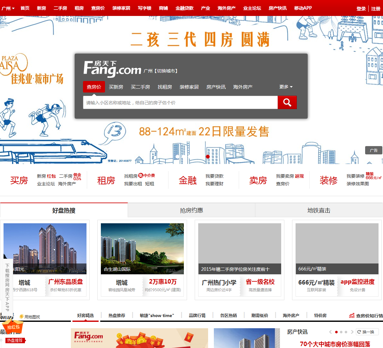The width and height of the screenshot is (383, 348).
Task: Switch to the 地铁直击 tab
Action: tap(319, 210)
